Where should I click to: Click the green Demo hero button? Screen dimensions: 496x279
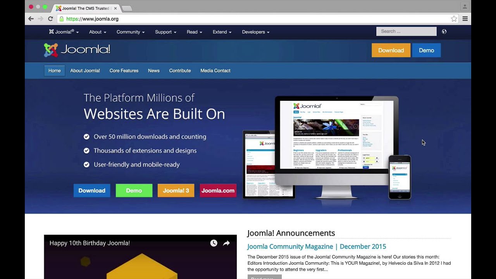tap(134, 190)
